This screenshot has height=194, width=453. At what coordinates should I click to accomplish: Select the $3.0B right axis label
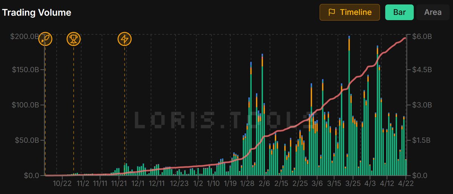pyautogui.click(x=420, y=105)
